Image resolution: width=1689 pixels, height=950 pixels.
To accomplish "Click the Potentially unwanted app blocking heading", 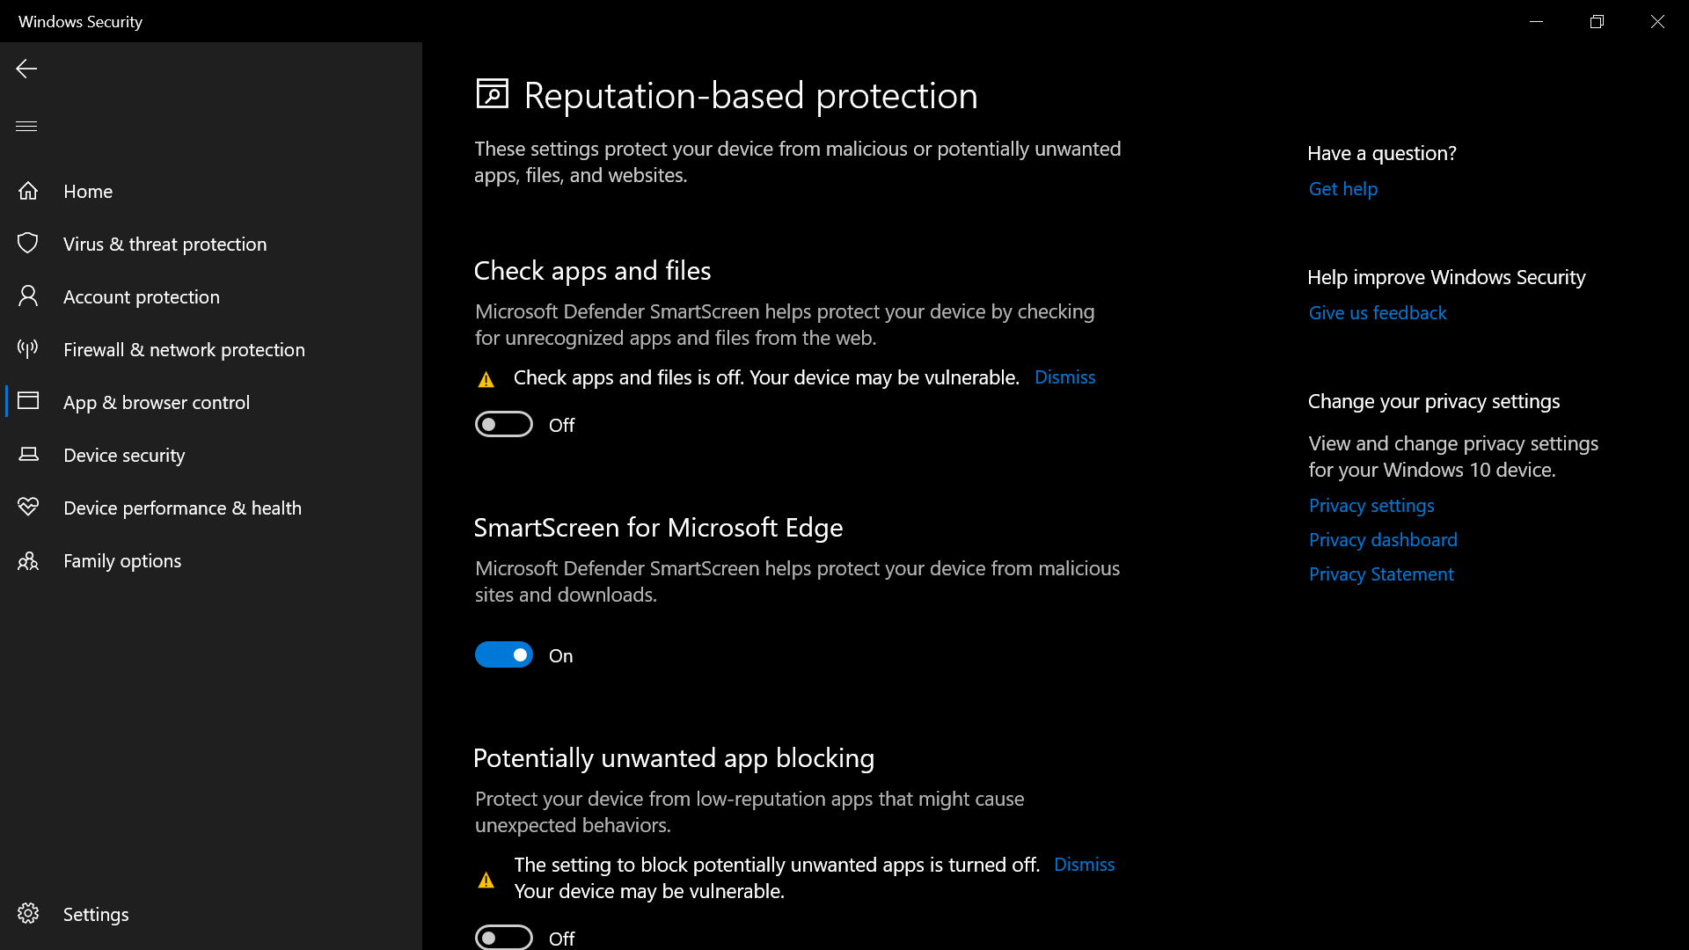I will tap(674, 758).
